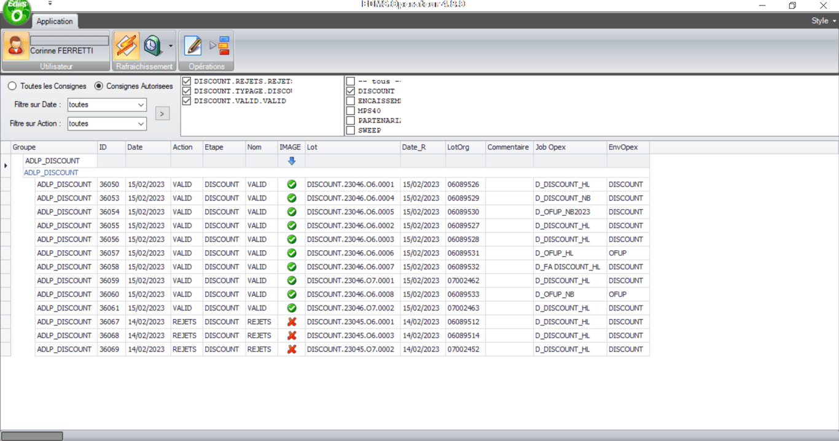This screenshot has height=441, width=839.
Task: Uncheck the DISCOUNT environment checkbox
Action: click(351, 91)
